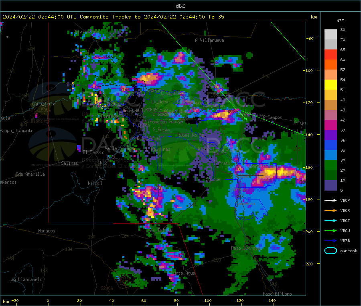Click the orange VBCR arrow legend symbol
The height and width of the screenshot is (306, 361).
click(331, 210)
